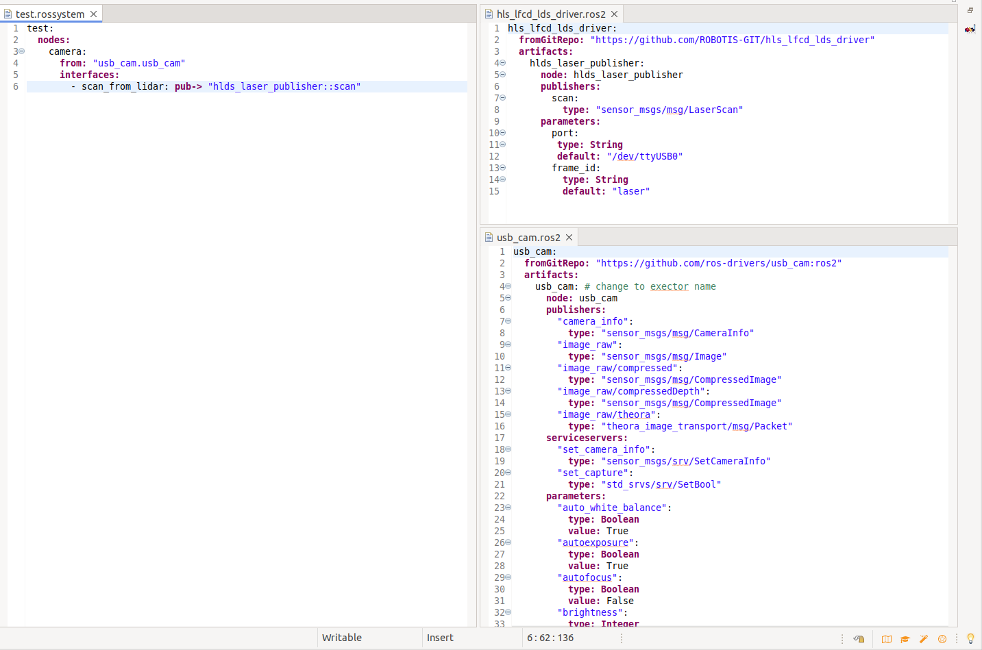
Task: Open the minimized outline view icon in the right trim
Action: click(x=970, y=29)
